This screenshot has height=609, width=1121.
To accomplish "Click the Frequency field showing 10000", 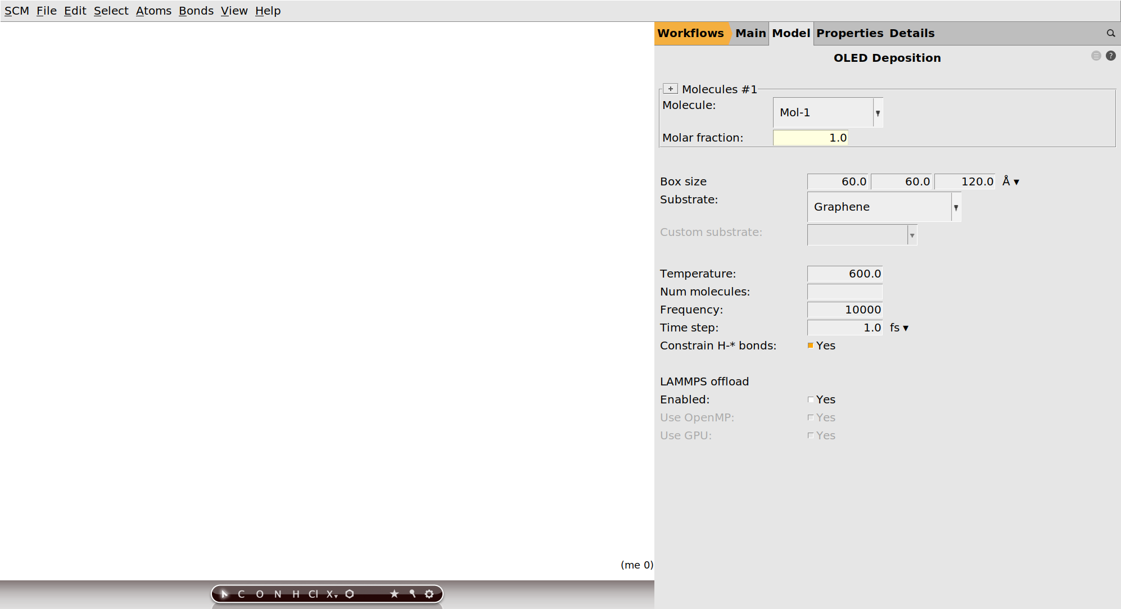I will (x=845, y=310).
